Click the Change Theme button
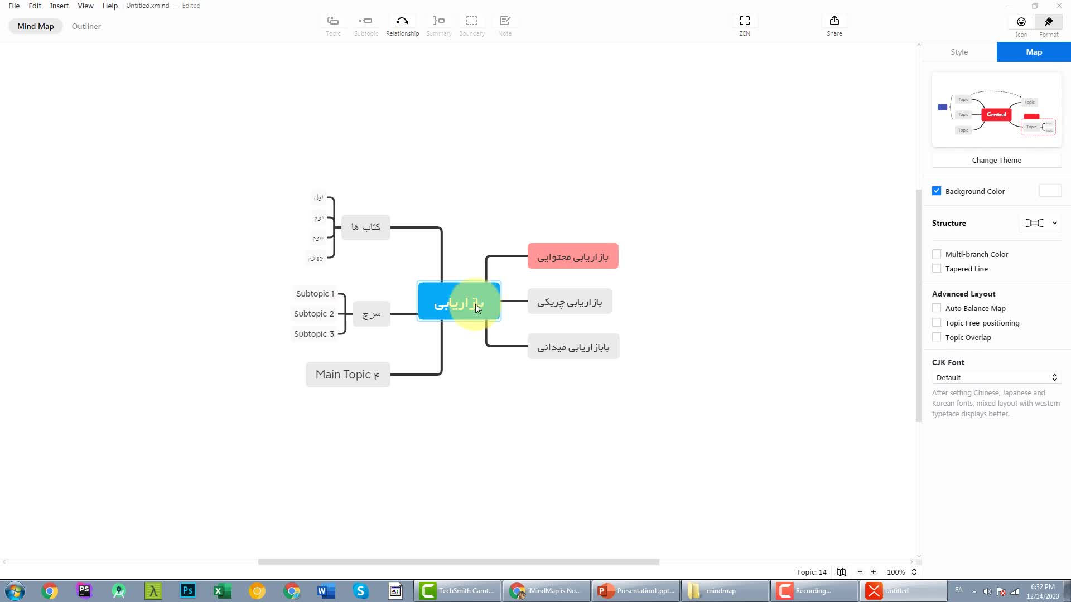 point(996,160)
